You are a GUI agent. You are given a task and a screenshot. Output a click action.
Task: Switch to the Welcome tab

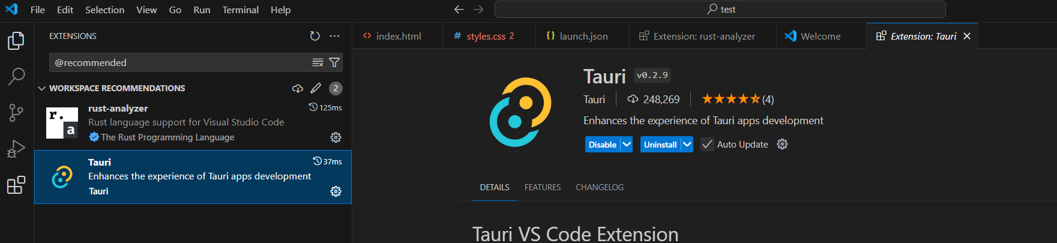821,36
